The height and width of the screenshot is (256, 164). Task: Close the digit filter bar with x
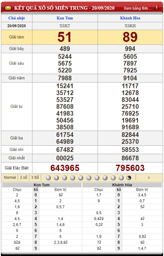coord(149,178)
